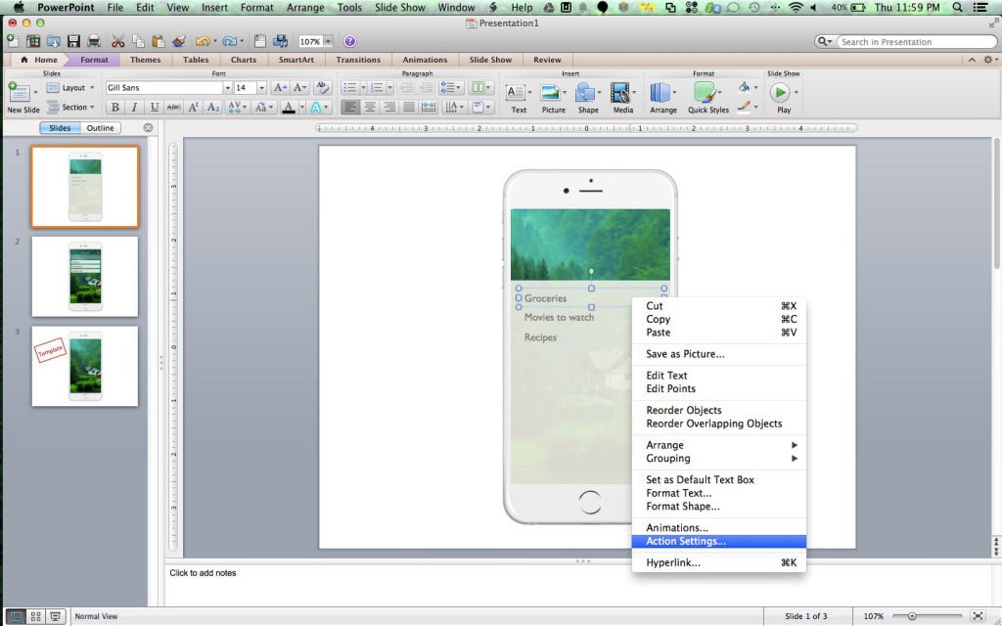Click the Spotlight search icon in menu bar
Image resolution: width=1002 pixels, height=626 pixels.
(957, 8)
